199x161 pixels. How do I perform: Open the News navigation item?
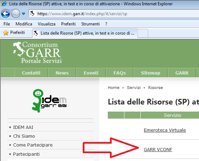[62, 73]
